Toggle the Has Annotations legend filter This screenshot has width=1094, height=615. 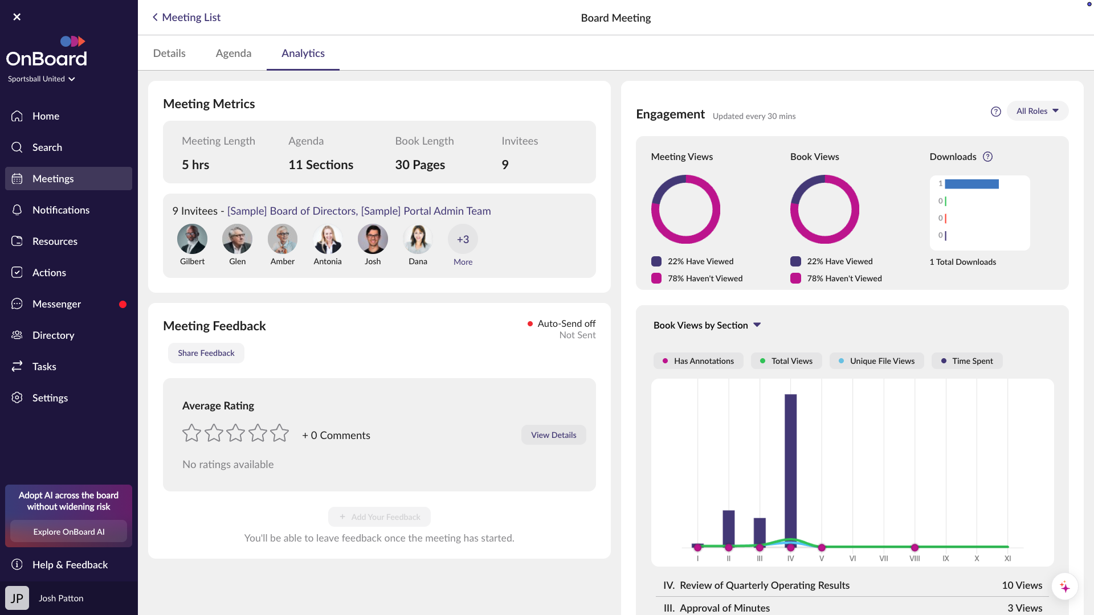698,361
